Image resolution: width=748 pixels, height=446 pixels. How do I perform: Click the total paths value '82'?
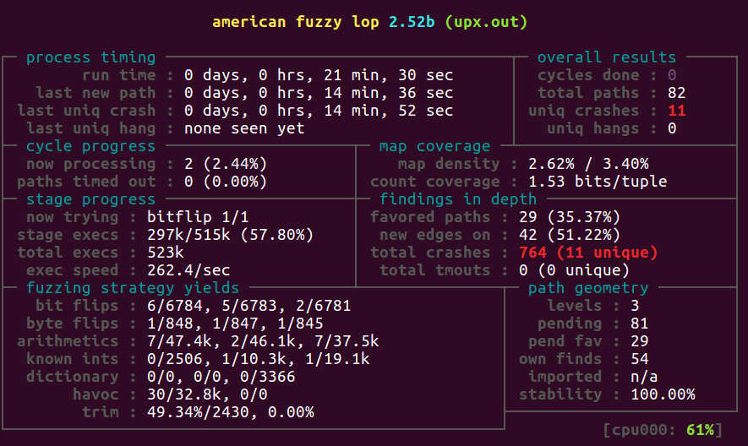[676, 93]
